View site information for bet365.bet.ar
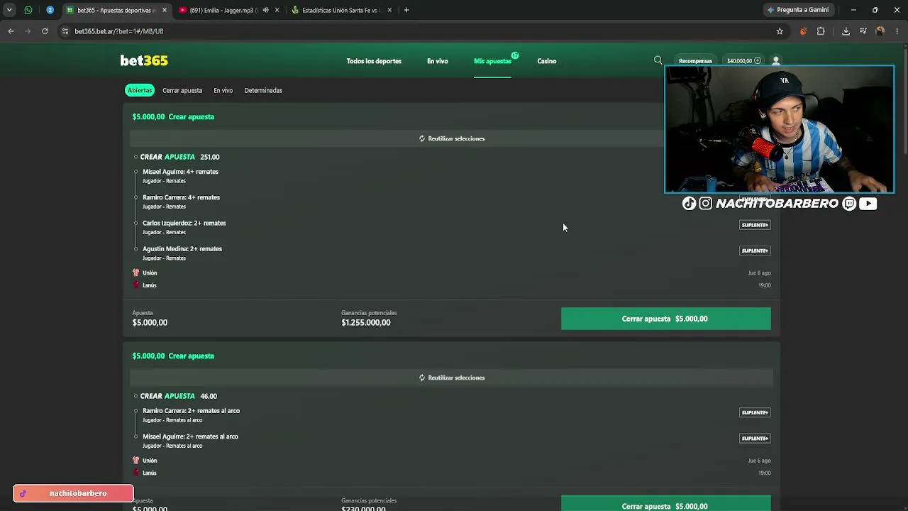This screenshot has width=908, height=511. [x=65, y=31]
